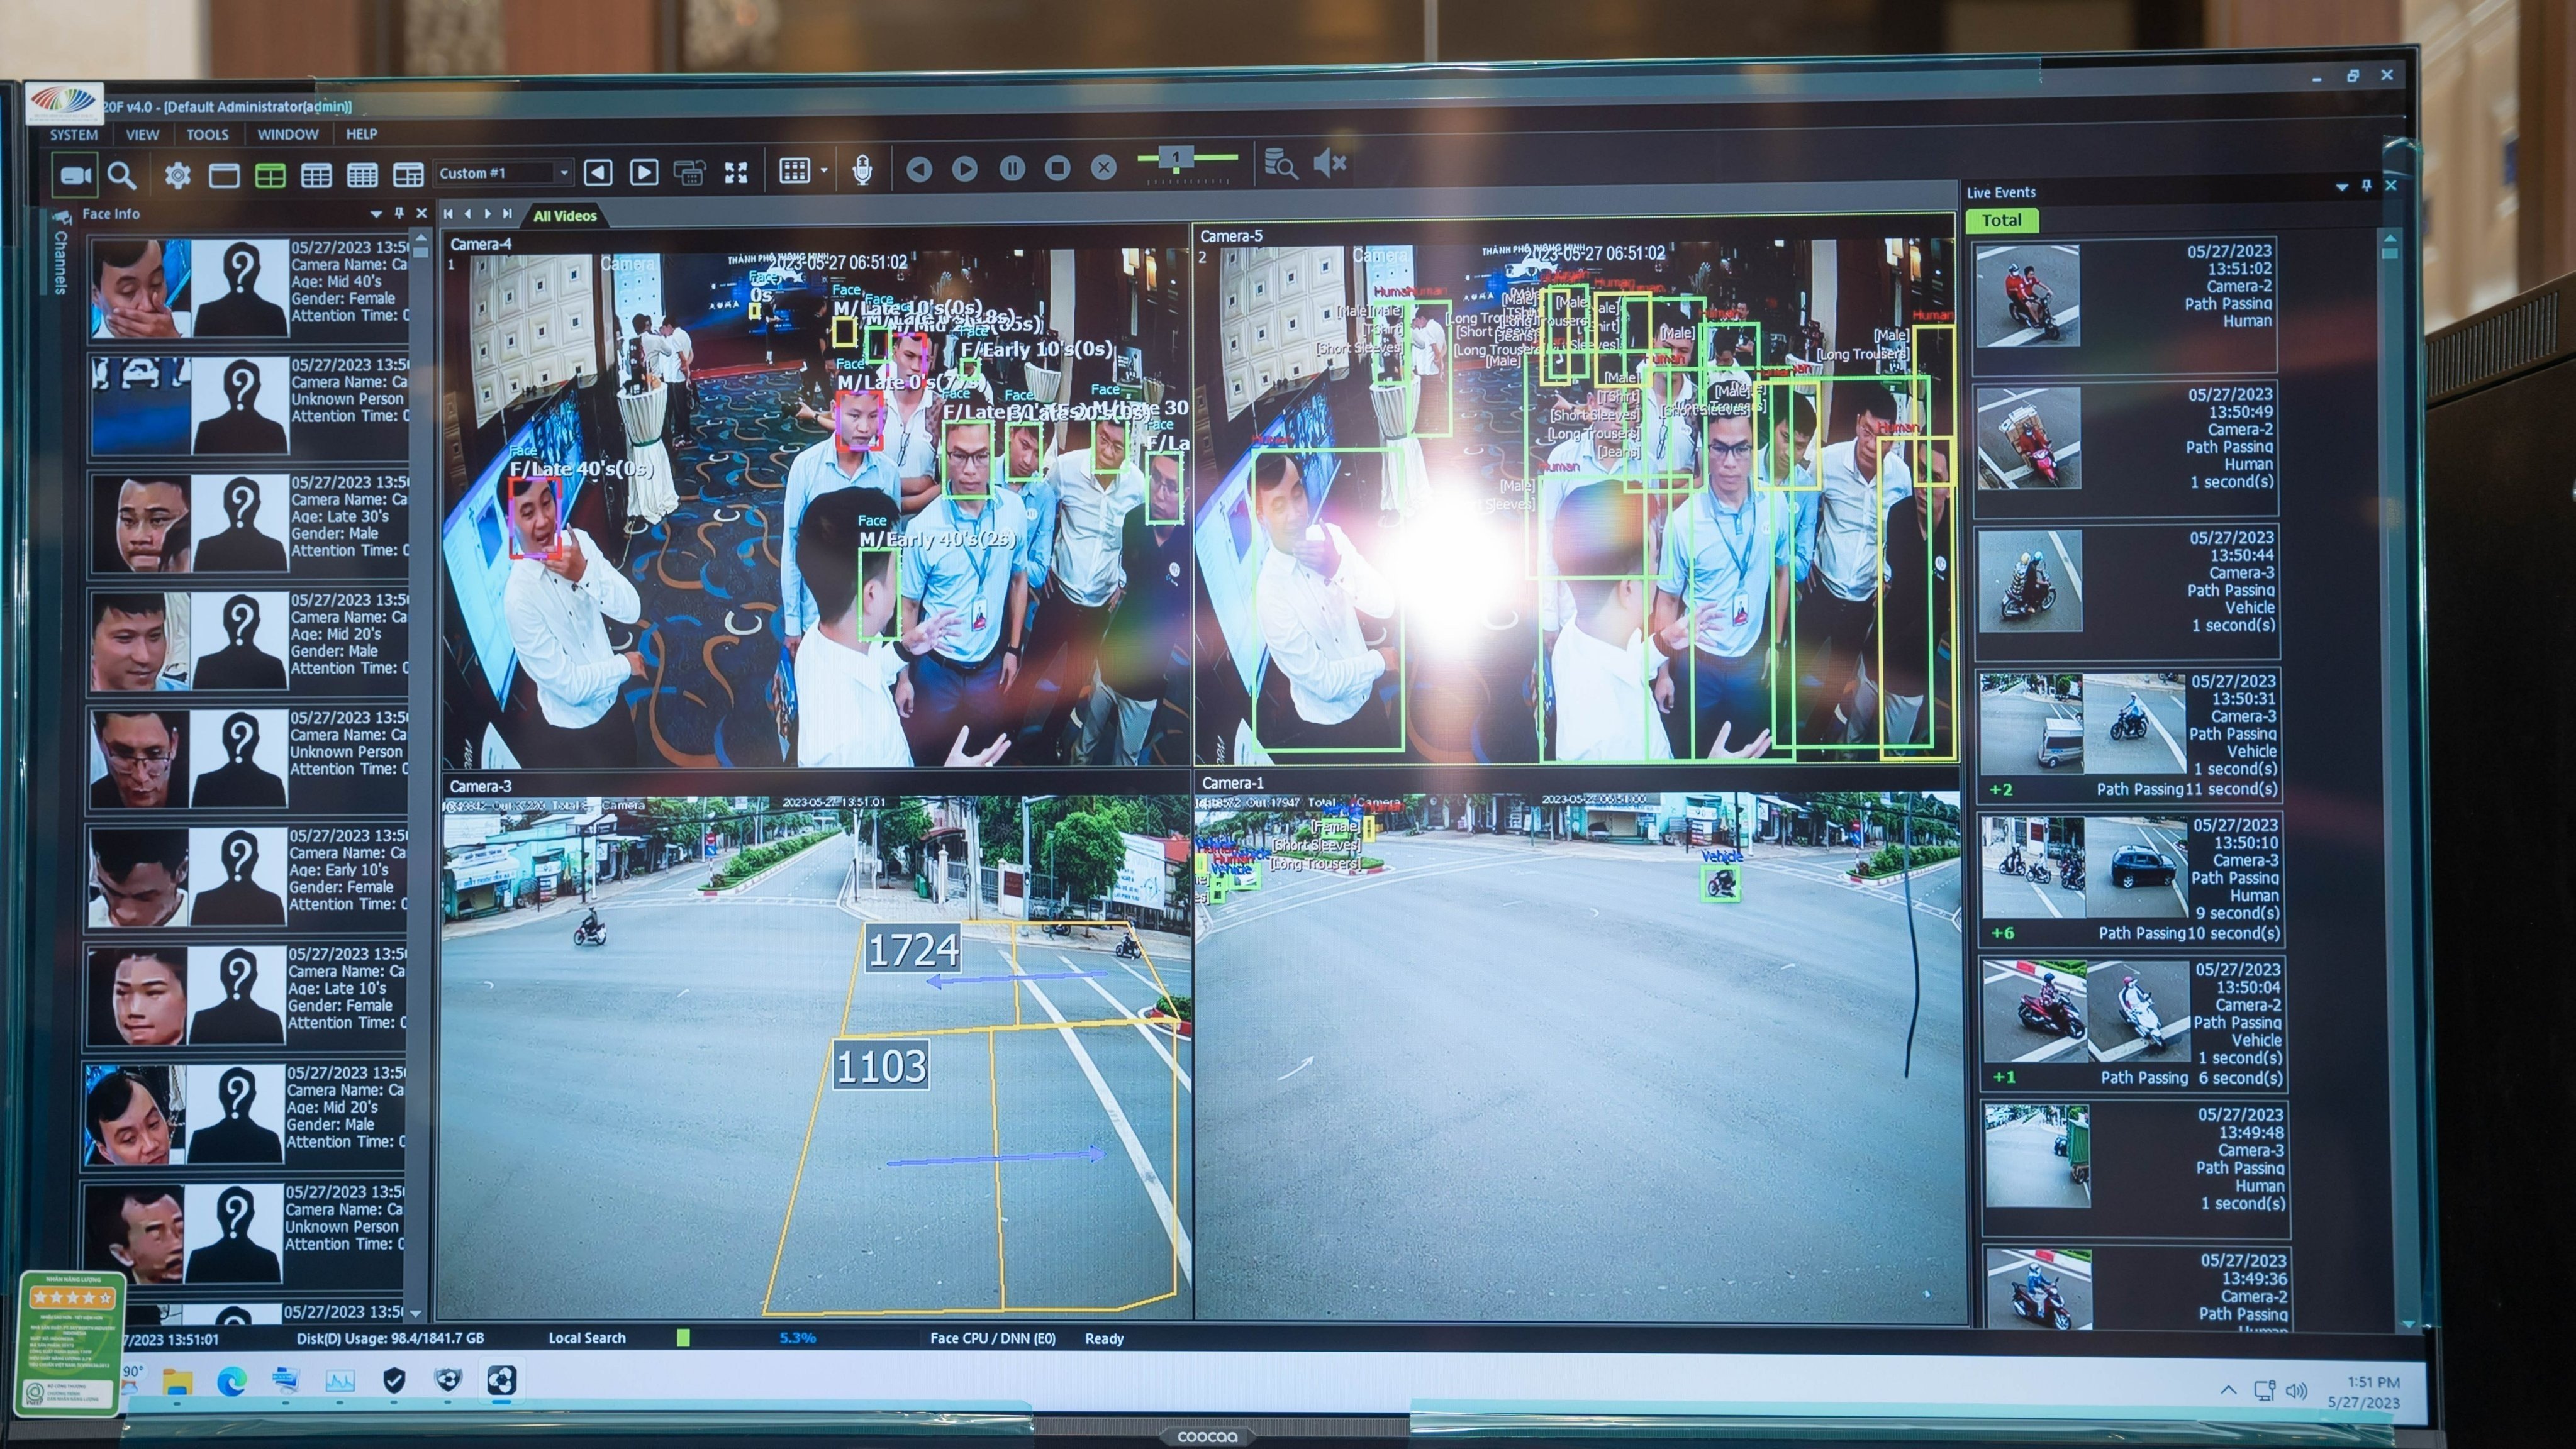This screenshot has width=2576, height=1449.
Task: Open Microsoft Edge from the taskbar
Action: pos(232,1381)
